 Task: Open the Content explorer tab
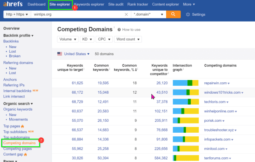166,4
